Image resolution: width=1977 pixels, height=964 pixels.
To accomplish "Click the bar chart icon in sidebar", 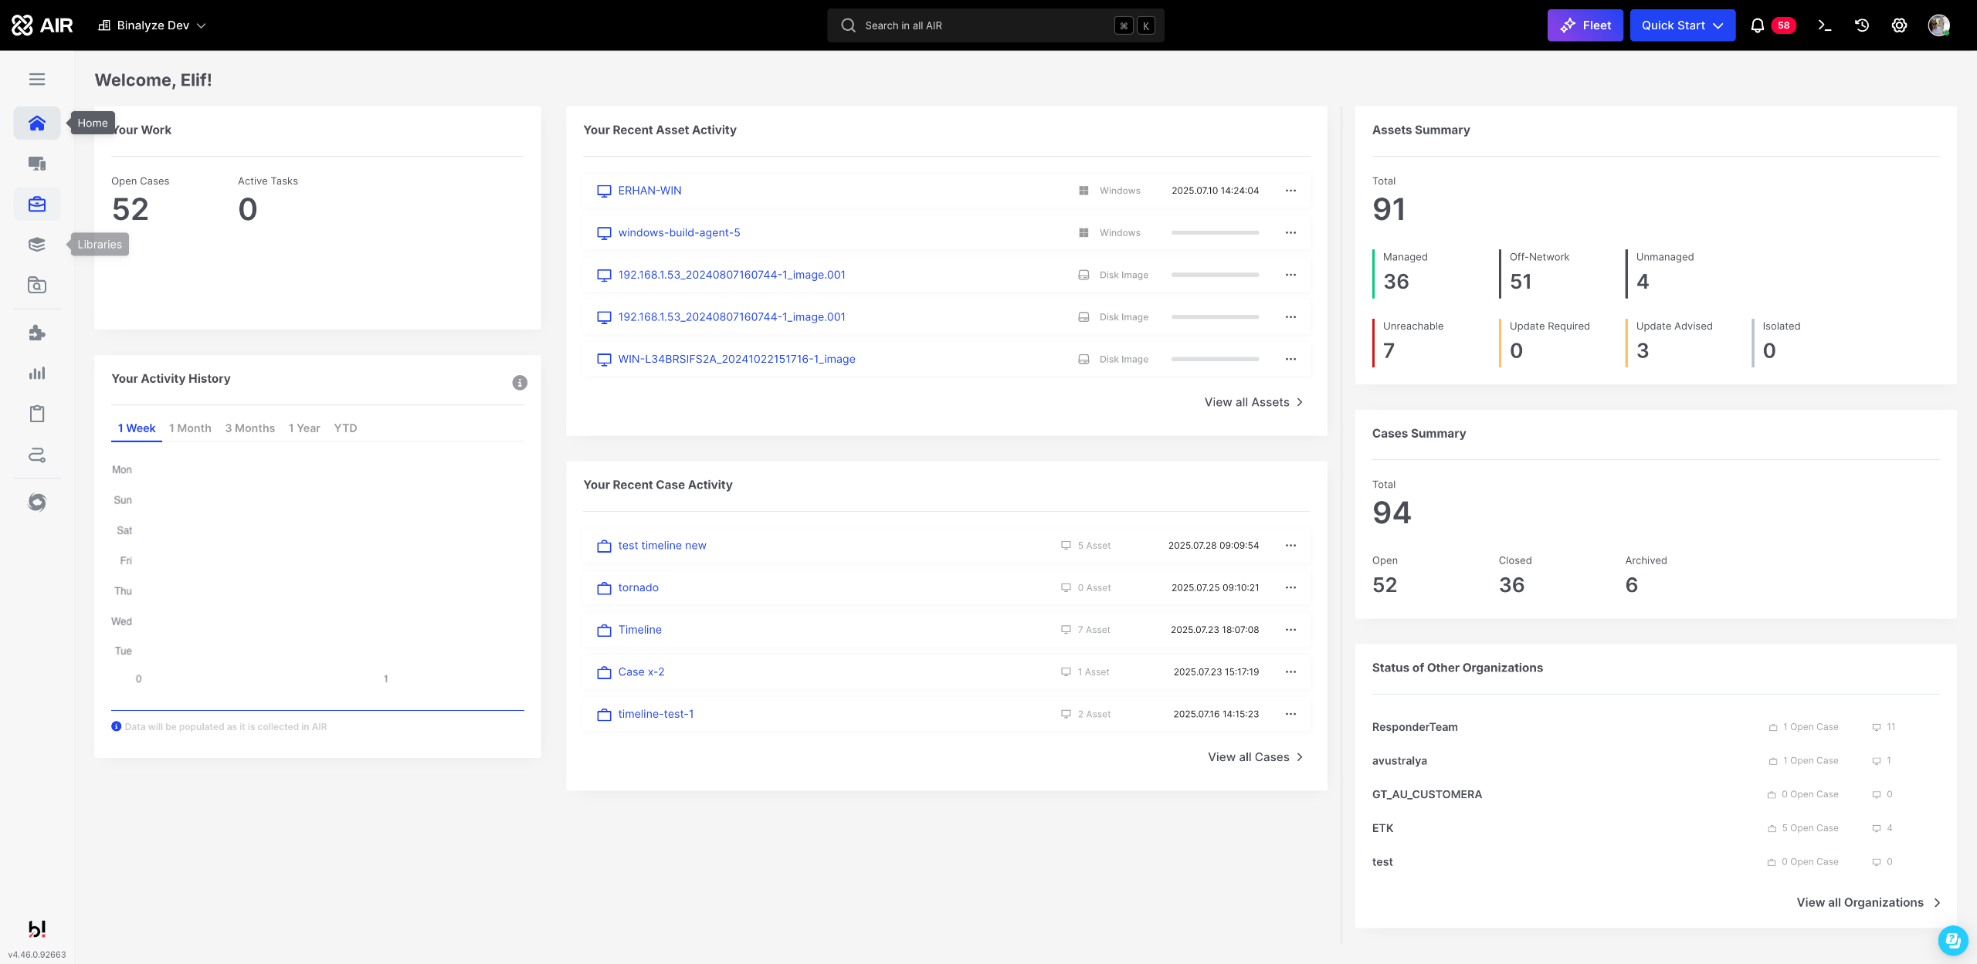I will coord(36,374).
